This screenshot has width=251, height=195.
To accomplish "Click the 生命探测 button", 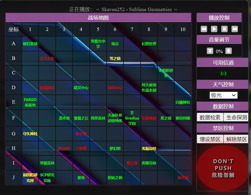I will 237,117.
